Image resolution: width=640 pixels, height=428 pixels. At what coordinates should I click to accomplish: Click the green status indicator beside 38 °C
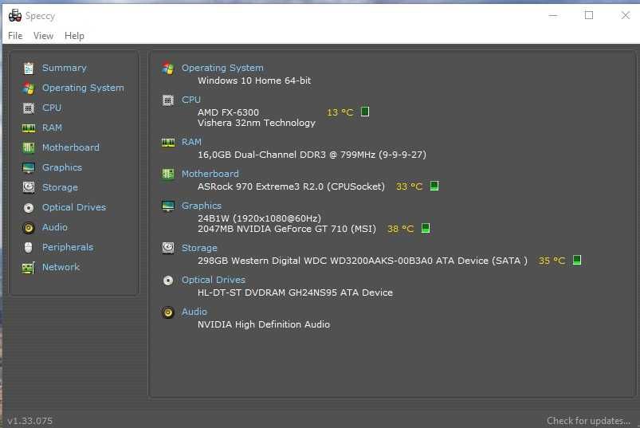[x=426, y=228]
